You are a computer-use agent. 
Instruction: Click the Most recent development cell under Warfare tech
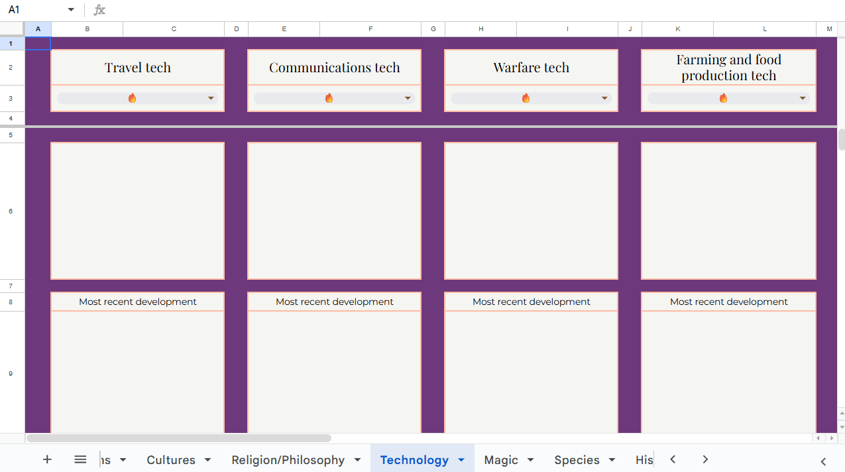pos(531,302)
